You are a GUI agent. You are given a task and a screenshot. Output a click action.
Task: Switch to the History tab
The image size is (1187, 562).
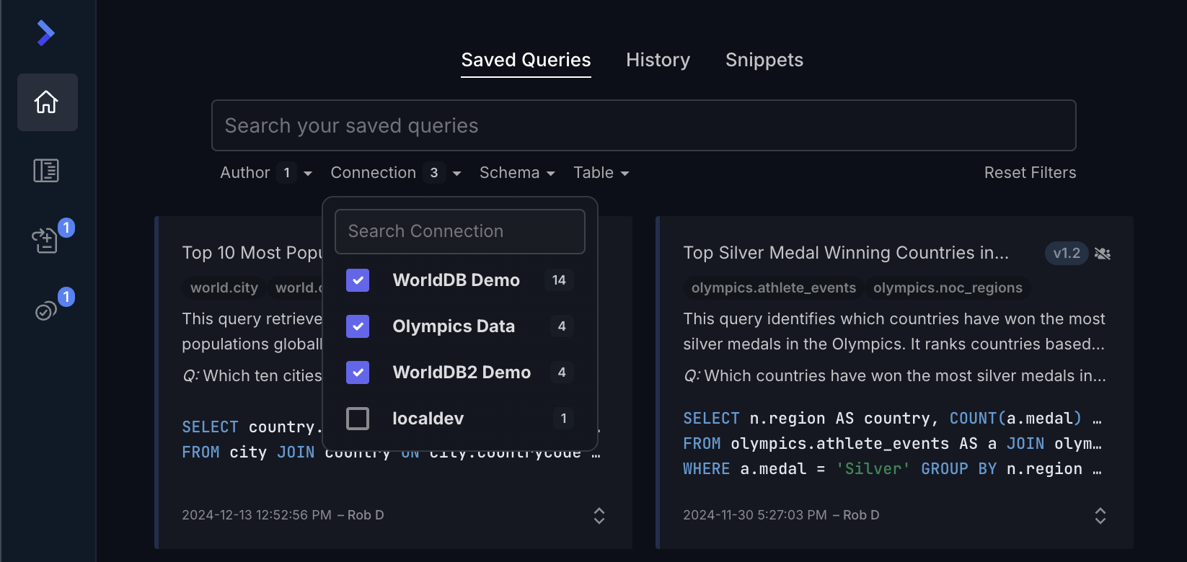click(x=658, y=60)
